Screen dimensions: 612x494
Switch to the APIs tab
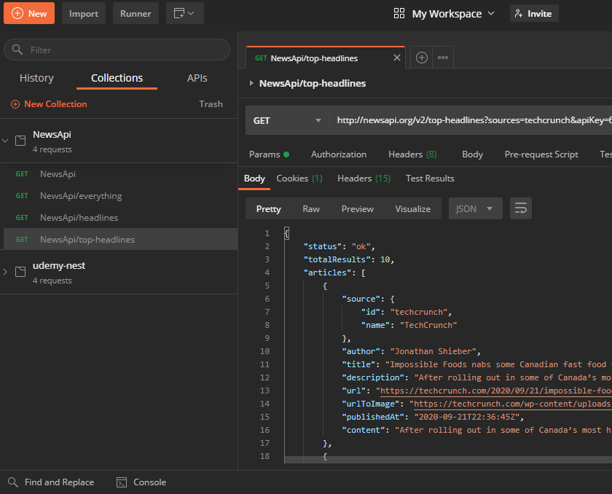coord(197,78)
